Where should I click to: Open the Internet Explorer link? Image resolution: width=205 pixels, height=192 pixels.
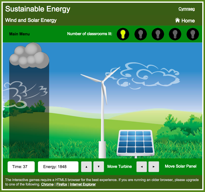point(83,184)
